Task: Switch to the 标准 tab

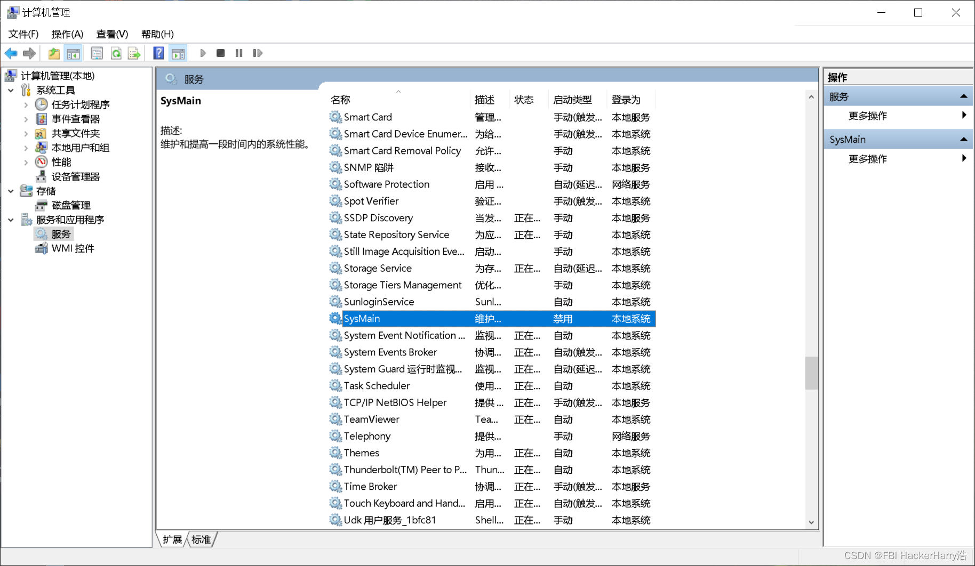Action: 201,539
